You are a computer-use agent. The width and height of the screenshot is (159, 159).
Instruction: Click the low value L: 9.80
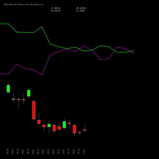click(x=80, y=11)
